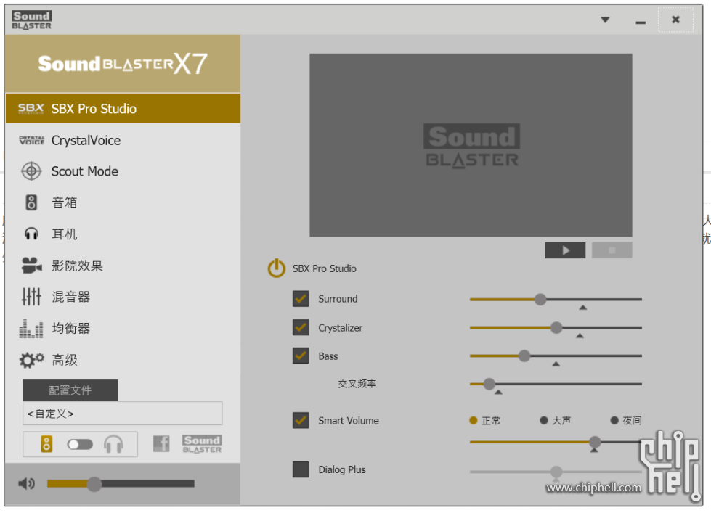The width and height of the screenshot is (711, 513).
Task: Open the 均衡器 equalizer page
Action: [x=123, y=329]
